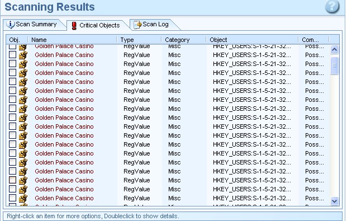
Task: Sort by the truncated Com... column header
Action: click(x=314, y=40)
